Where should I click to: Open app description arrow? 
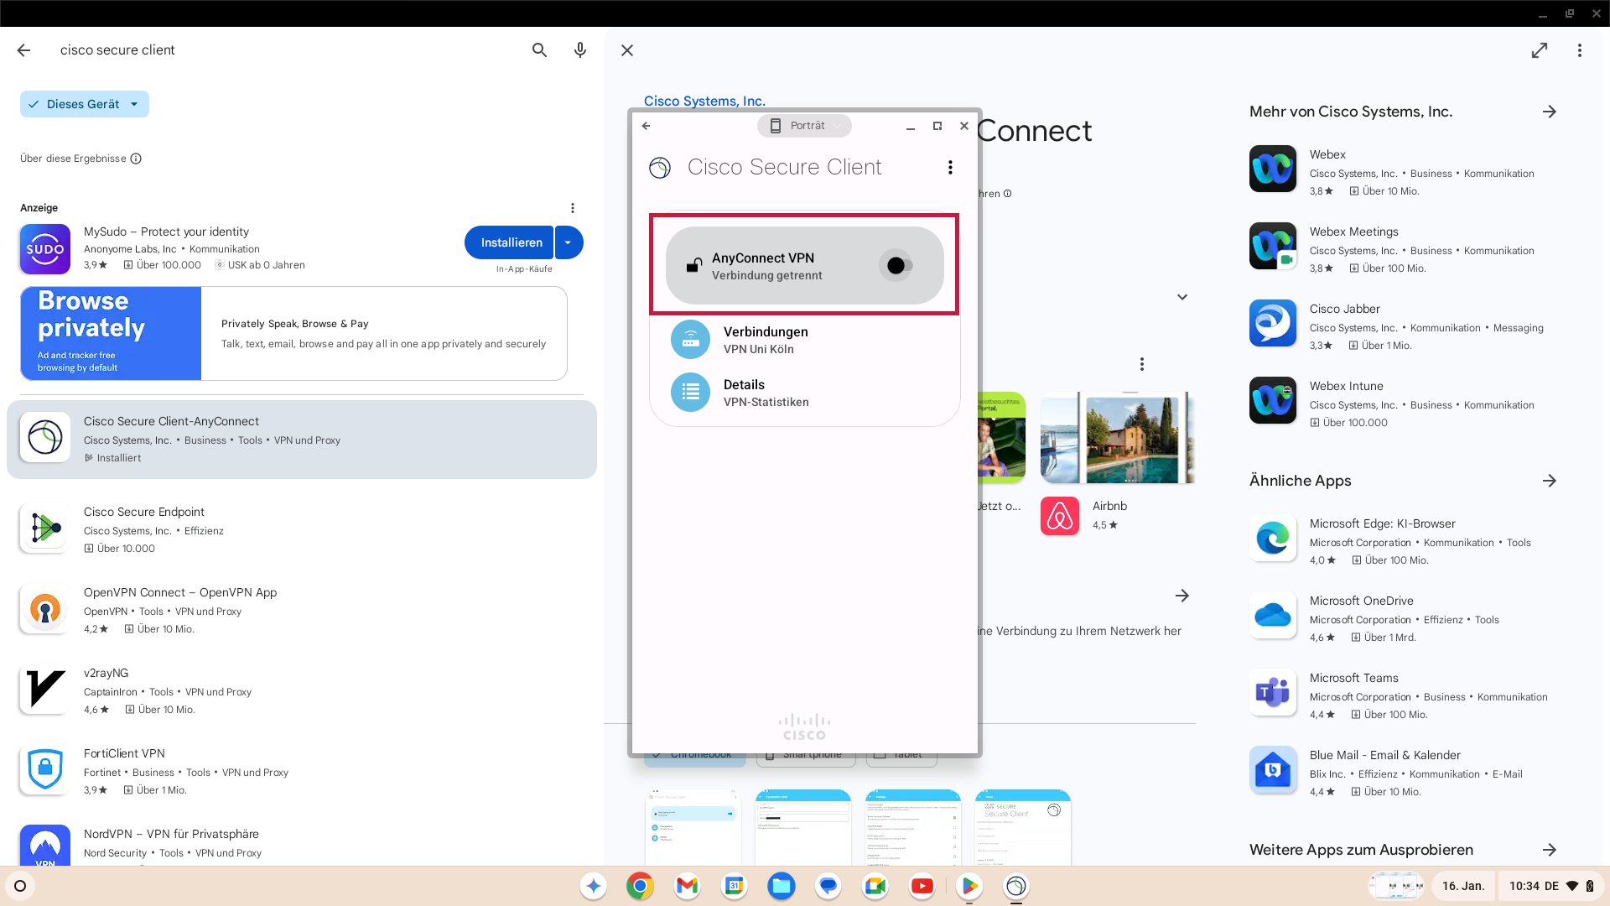(x=1182, y=596)
